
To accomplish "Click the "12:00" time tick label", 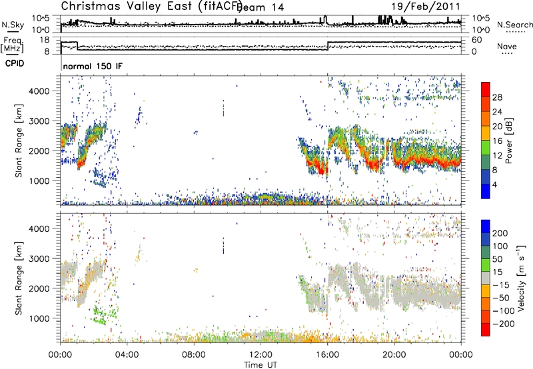I will tap(261, 355).
